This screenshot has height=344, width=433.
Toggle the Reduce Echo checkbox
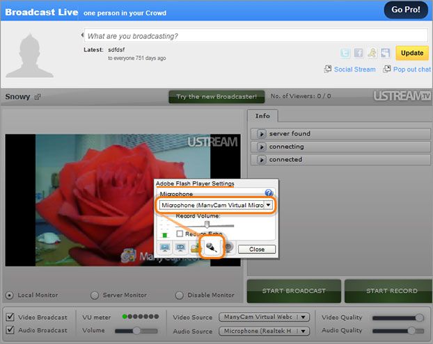click(180, 234)
